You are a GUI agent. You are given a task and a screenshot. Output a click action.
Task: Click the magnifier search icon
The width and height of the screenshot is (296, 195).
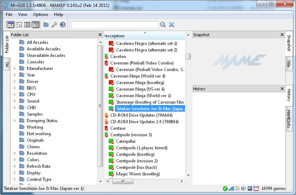[x=163, y=25]
